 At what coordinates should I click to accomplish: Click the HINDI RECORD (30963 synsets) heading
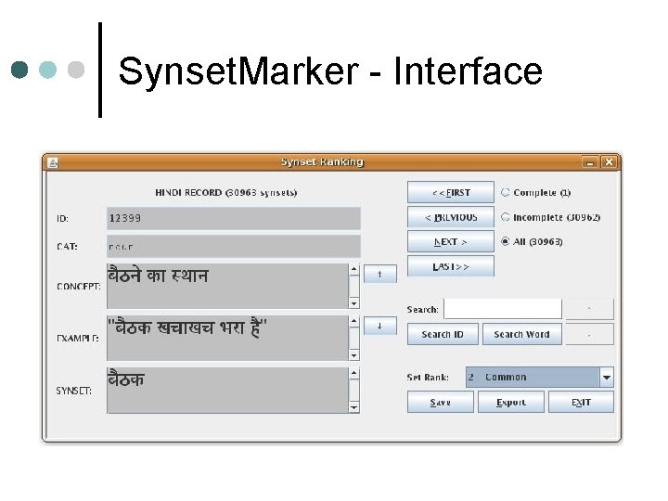click(x=226, y=193)
